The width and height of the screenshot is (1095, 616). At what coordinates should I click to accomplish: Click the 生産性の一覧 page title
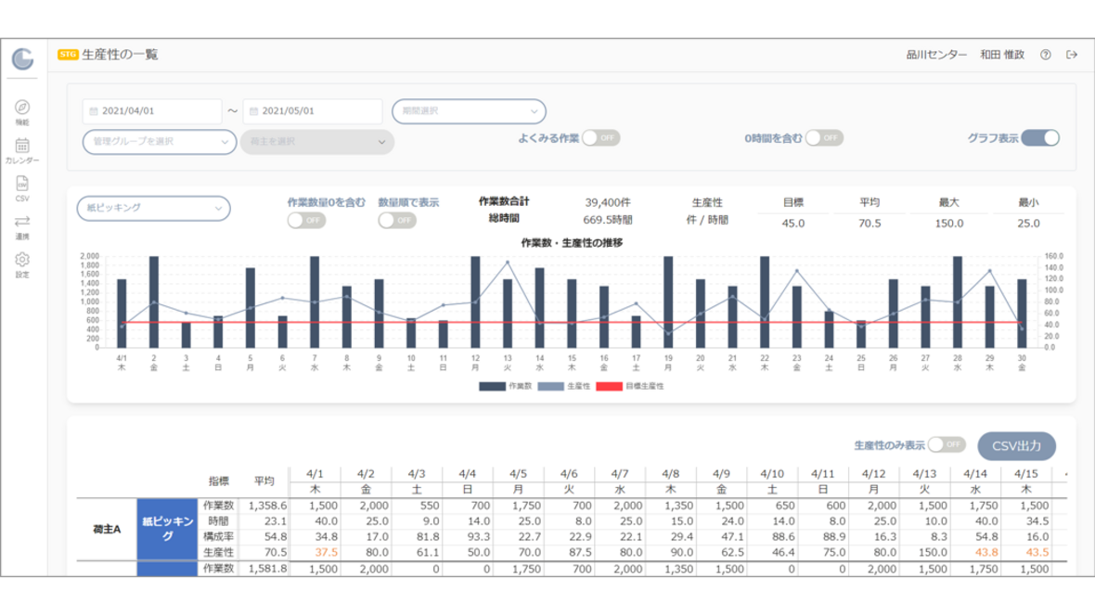pos(120,55)
